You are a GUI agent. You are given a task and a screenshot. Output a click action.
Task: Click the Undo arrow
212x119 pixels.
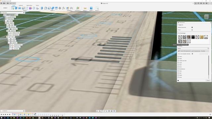pyautogui.click(x=11, y=3)
